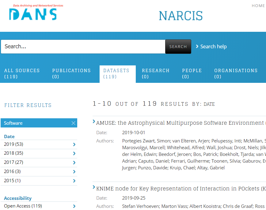This screenshot has width=266, height=210.
Task: Click the chevron next to 2018 (35)
Action: (x=74, y=153)
